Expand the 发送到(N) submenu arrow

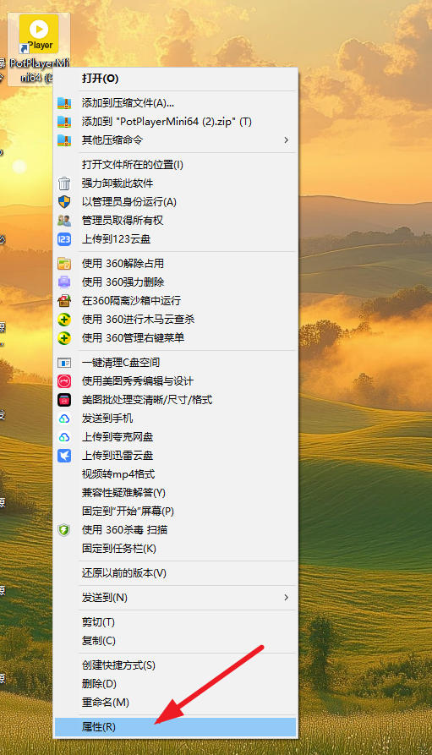(286, 598)
